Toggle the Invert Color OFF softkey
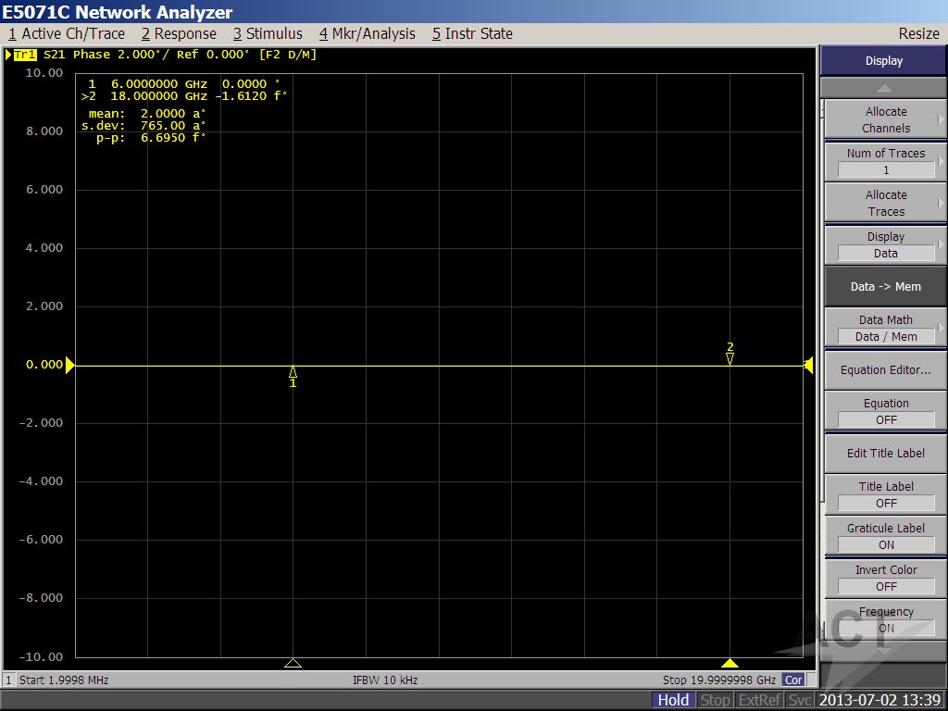948x711 pixels. 885,578
